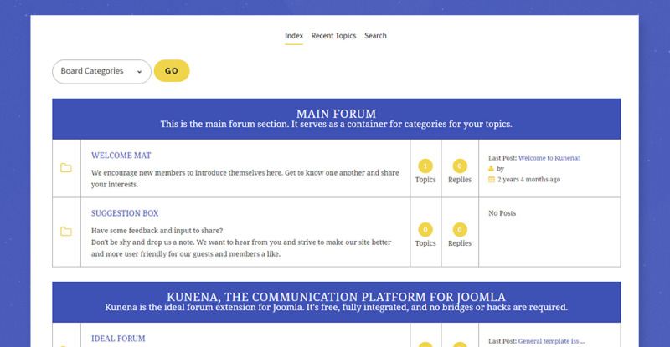Click calendar icon beside 2 years 4 months ago
The height and width of the screenshot is (347, 670).
click(x=492, y=179)
